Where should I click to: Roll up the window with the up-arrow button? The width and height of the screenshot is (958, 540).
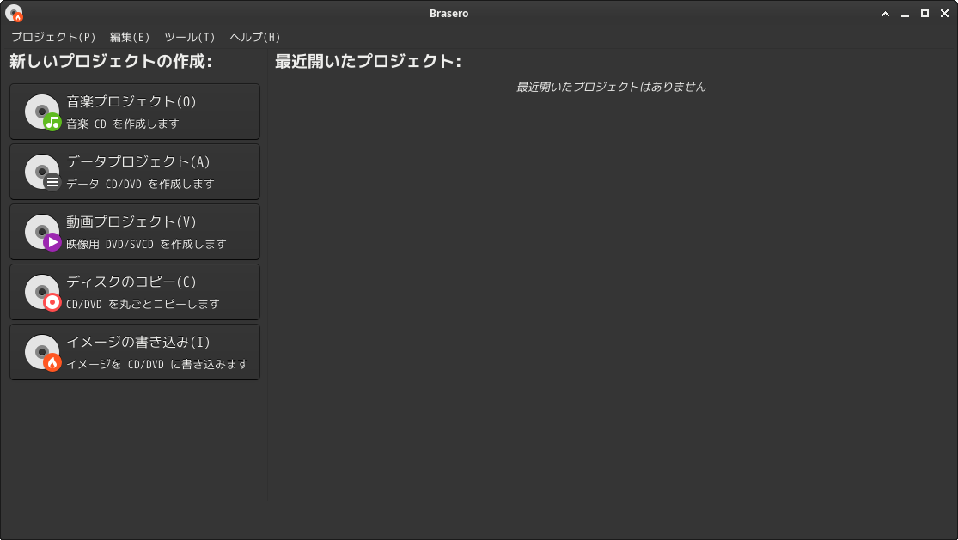885,14
